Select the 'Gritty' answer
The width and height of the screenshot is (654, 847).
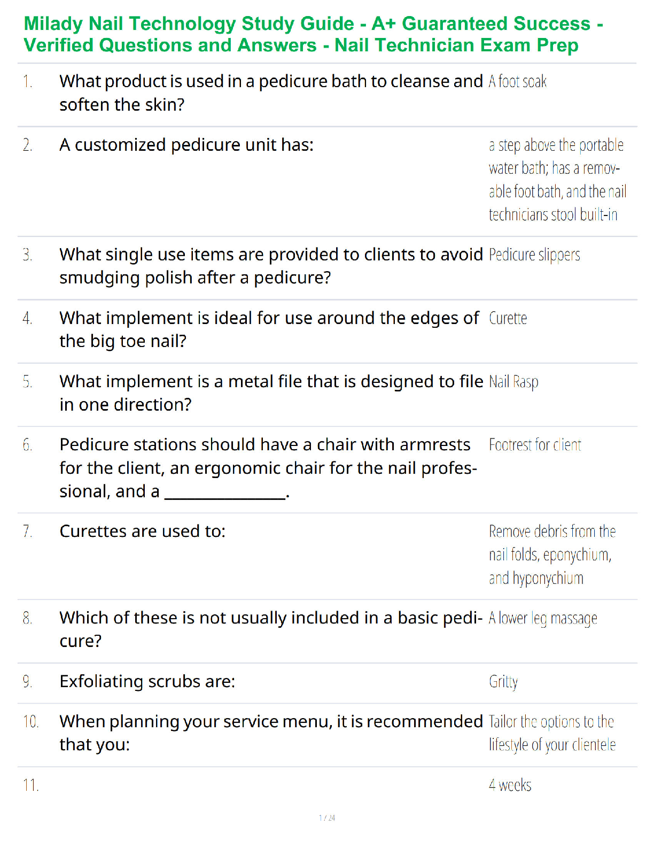pos(503,682)
